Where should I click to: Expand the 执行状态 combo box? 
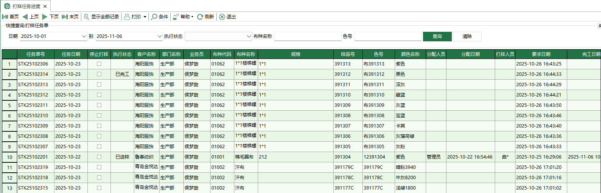point(249,36)
